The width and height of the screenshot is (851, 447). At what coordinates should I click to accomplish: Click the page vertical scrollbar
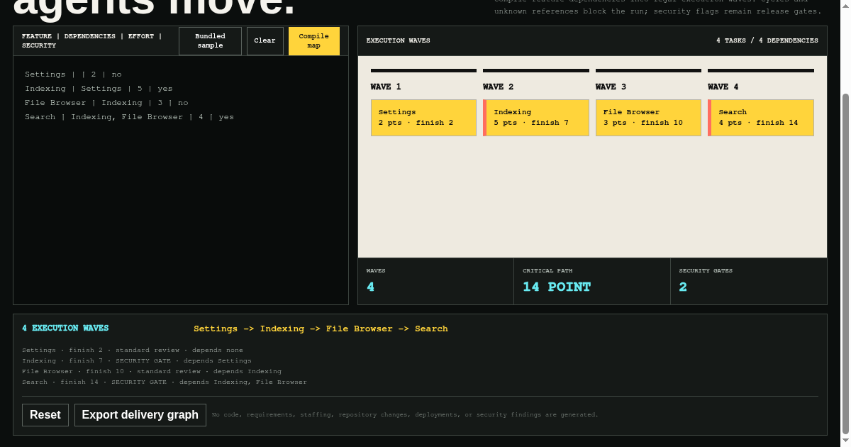coord(845,263)
